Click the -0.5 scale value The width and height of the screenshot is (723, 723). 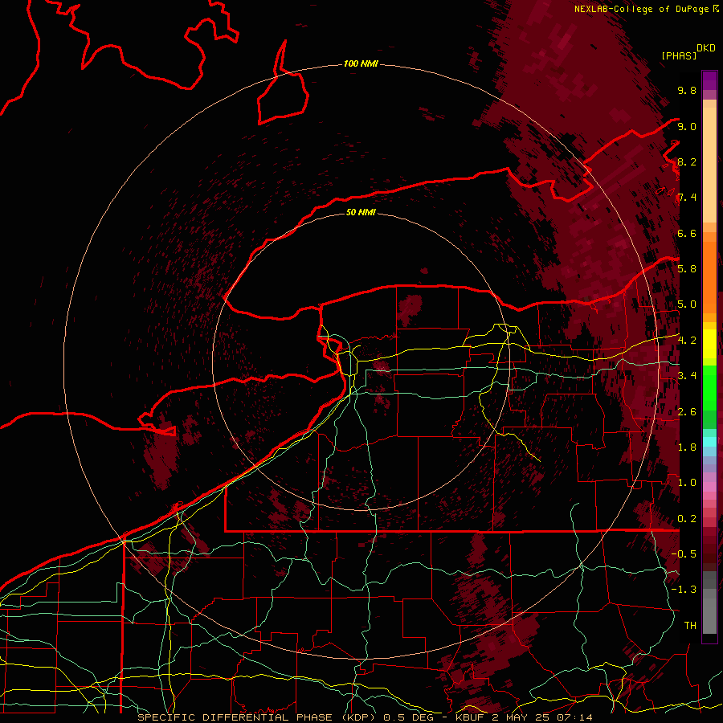(x=684, y=554)
